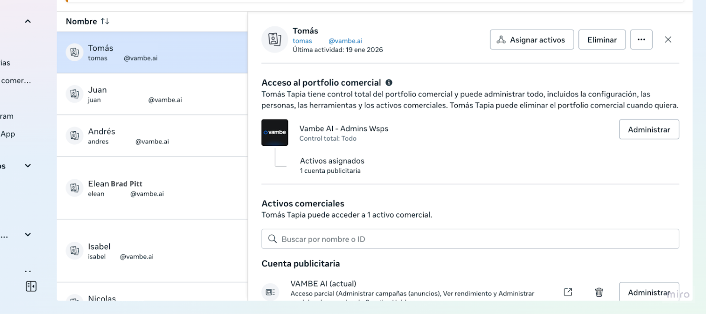Click Tomás profile avatar in details header
Image resolution: width=706 pixels, height=314 pixels.
click(275, 40)
